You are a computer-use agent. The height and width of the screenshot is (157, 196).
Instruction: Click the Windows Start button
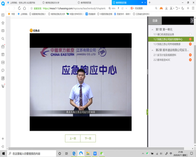click(x=3, y=153)
